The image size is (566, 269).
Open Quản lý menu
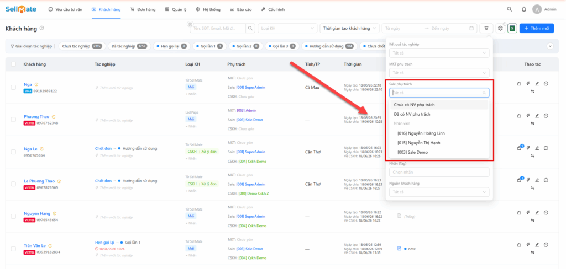176,10
